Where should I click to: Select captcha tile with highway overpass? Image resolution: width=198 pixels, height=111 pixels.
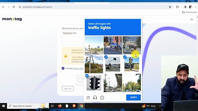coord(113,83)
